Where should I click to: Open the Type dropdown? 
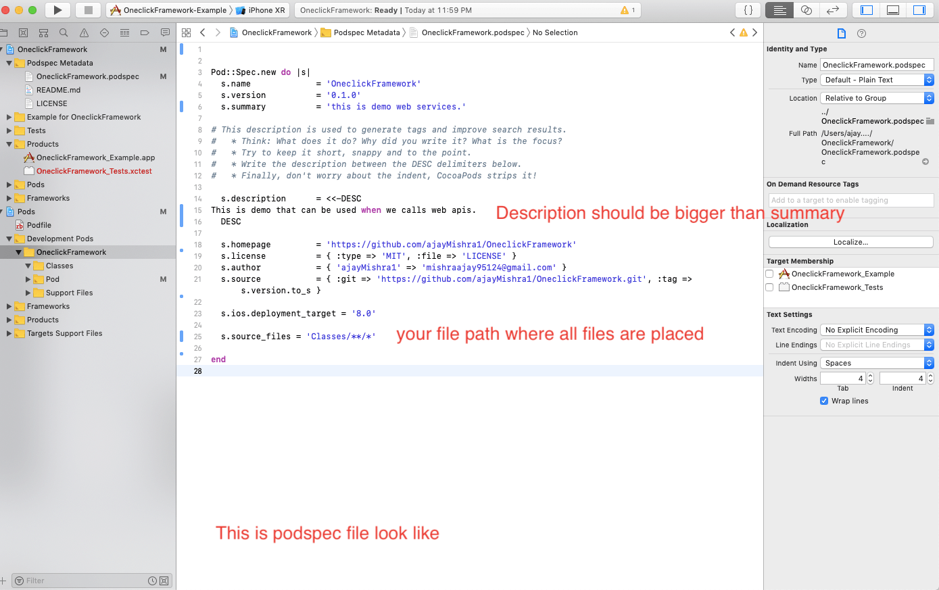[877, 80]
